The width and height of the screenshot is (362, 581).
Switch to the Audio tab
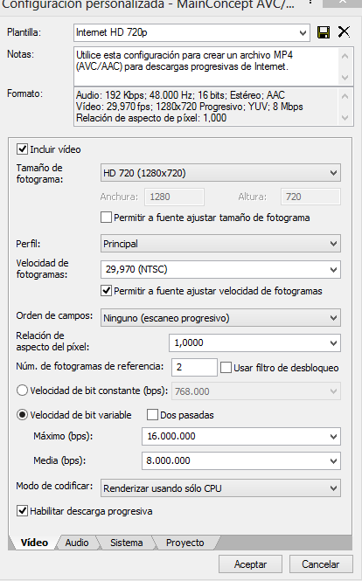pos(77,543)
